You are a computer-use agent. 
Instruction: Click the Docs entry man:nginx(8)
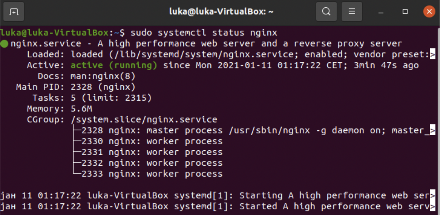103,76
